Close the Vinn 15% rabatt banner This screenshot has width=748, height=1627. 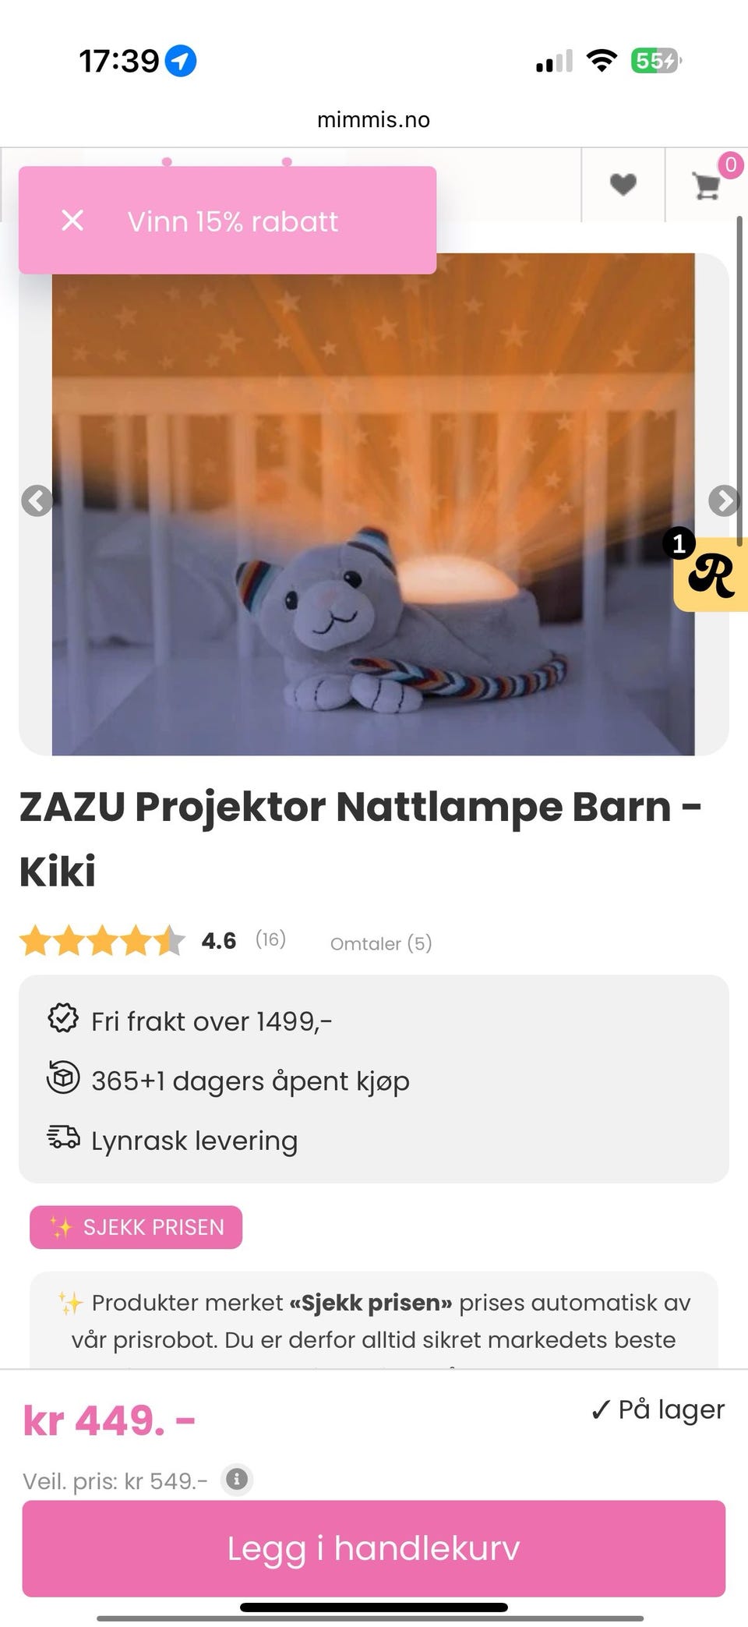point(72,221)
